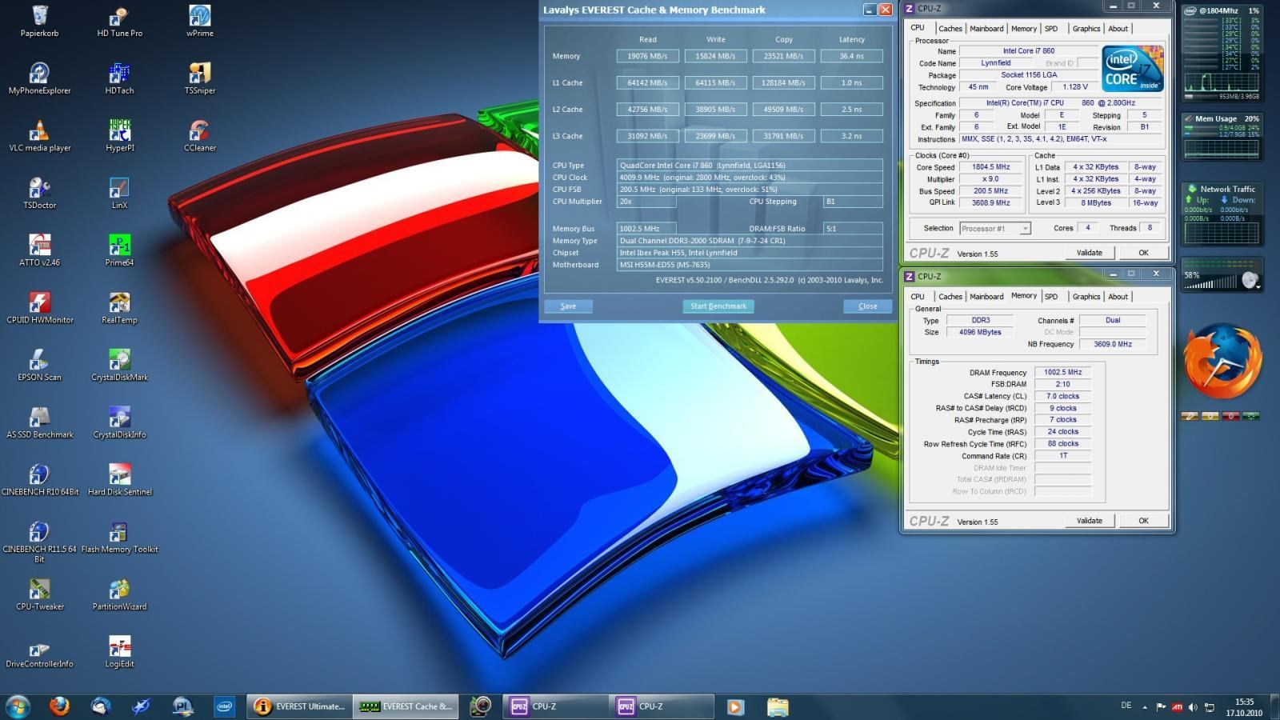1280x720 pixels.
Task: Open wPrime desktop shortcut
Action: [199, 22]
